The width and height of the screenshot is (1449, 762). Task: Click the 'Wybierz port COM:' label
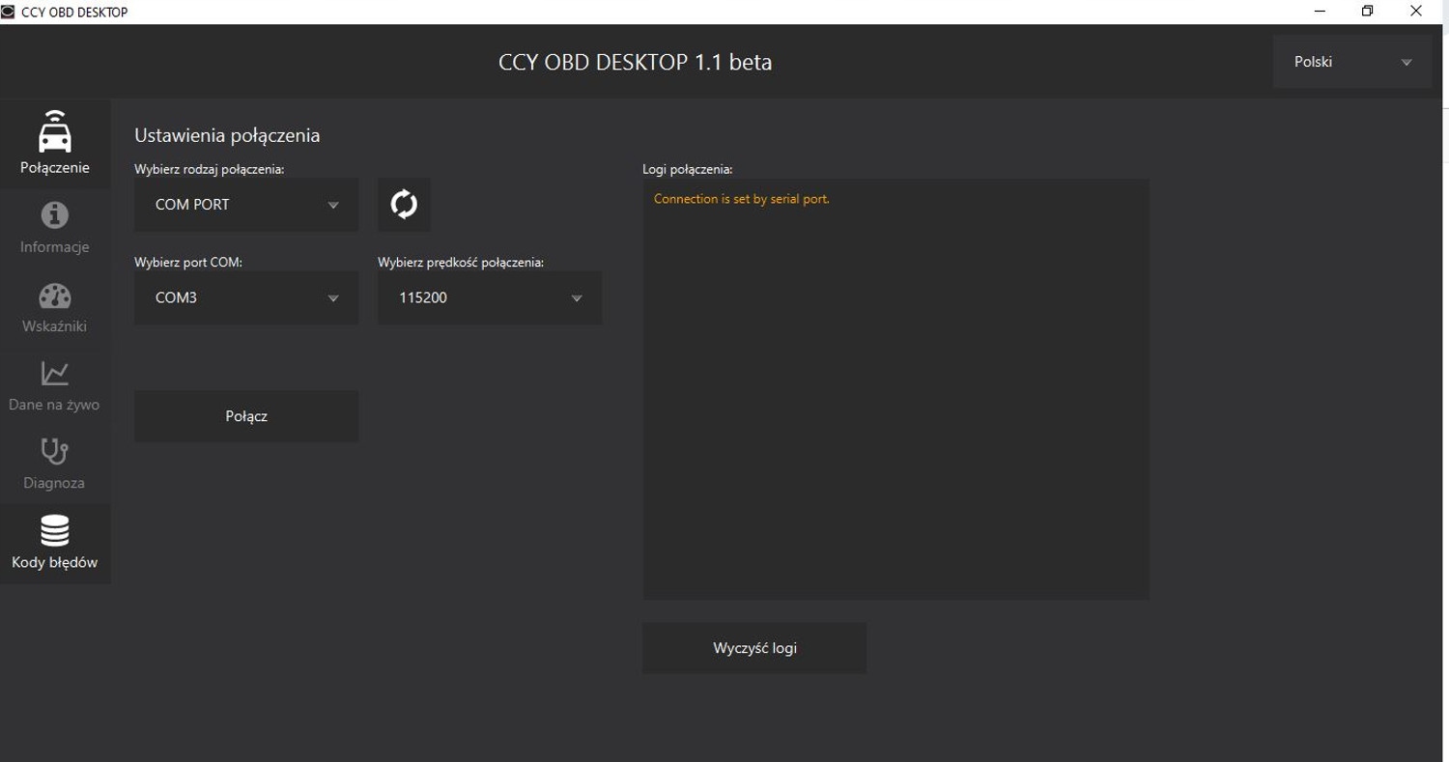tap(188, 262)
